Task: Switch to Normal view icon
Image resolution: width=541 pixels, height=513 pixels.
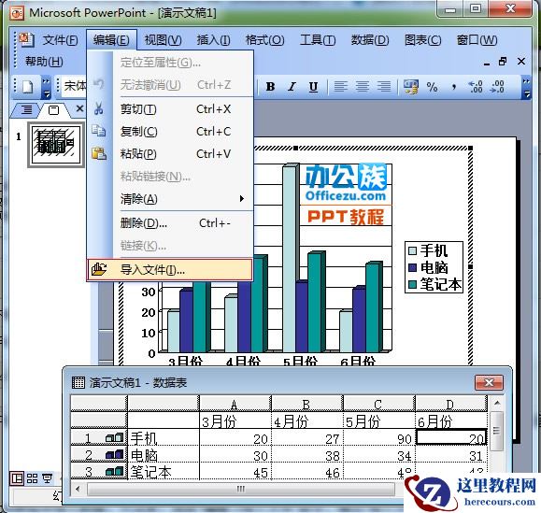Action: (x=17, y=478)
